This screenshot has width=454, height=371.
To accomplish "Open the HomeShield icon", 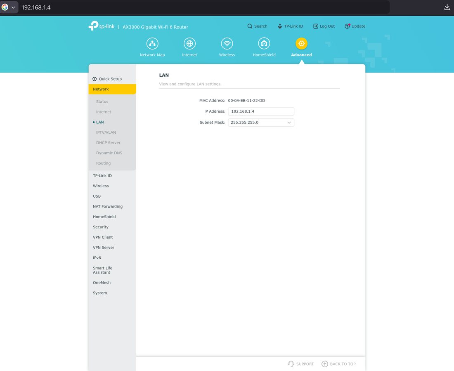I will [264, 44].
